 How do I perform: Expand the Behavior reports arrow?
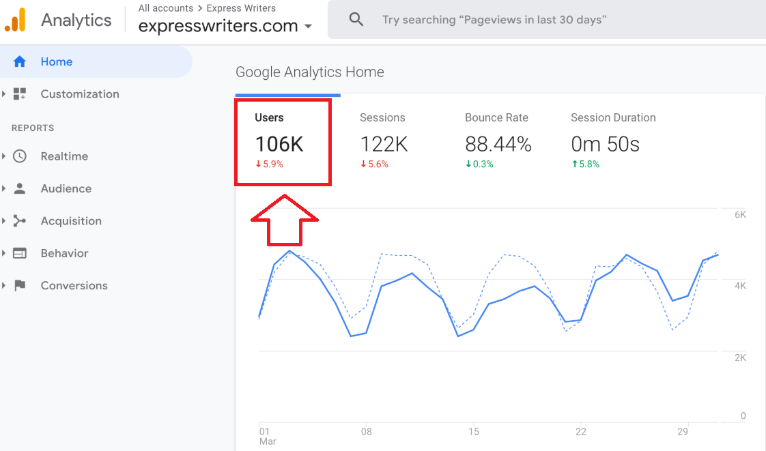click(x=4, y=253)
